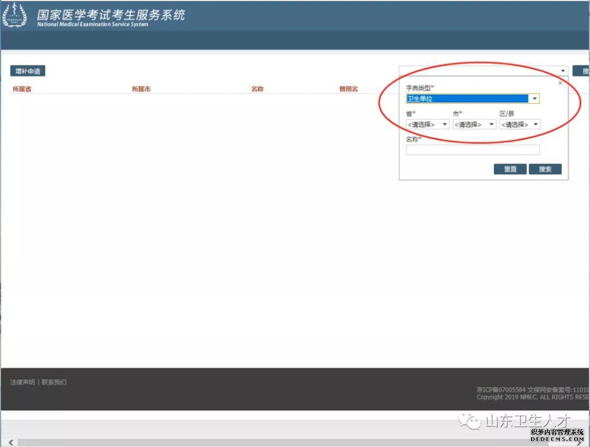Click the left arrow of horizontal scrollbar
Viewport: 590px width, 447px height.
11,442
